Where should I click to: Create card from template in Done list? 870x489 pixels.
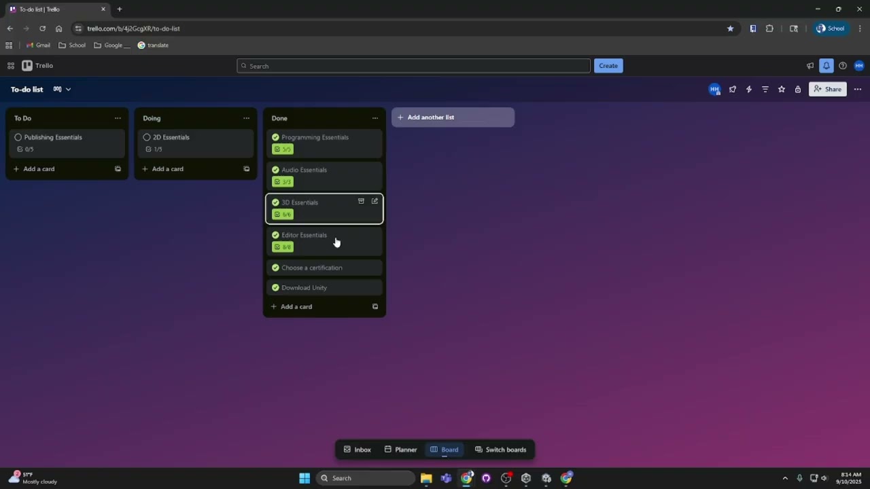[375, 306]
